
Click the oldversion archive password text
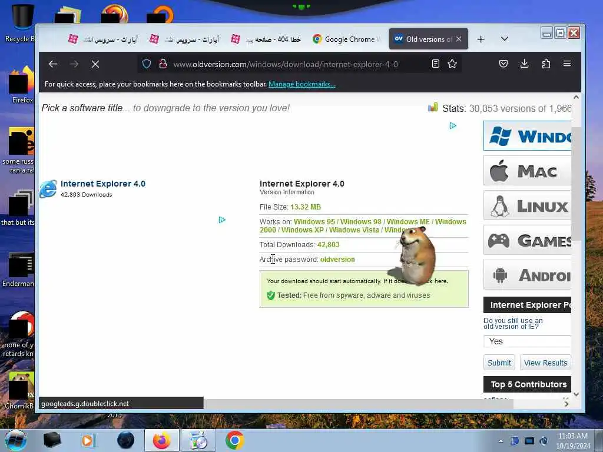pos(337,260)
